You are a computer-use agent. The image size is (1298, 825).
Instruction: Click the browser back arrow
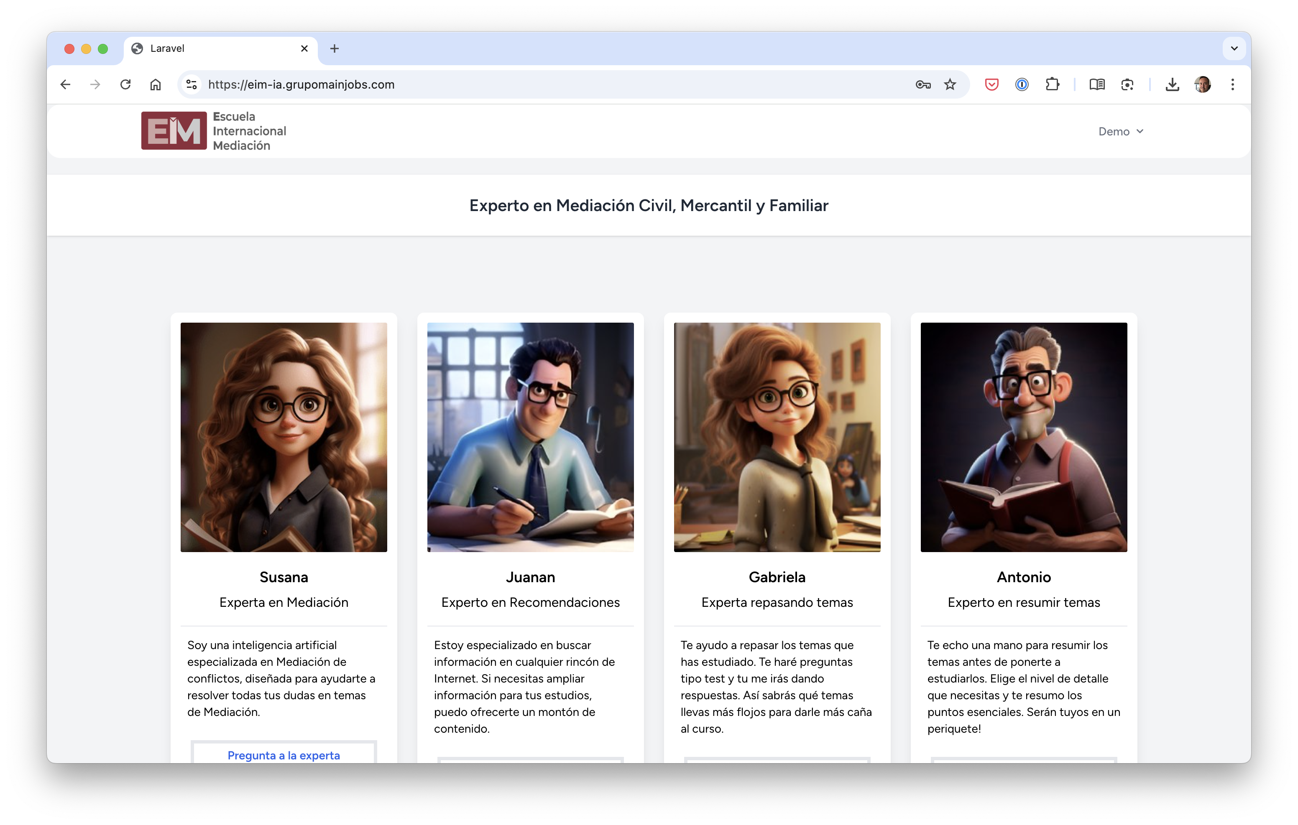[x=65, y=84]
